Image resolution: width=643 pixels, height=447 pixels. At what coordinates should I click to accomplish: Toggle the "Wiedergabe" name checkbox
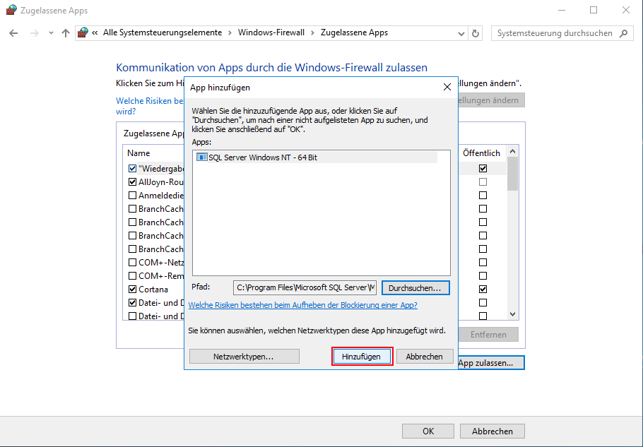point(132,168)
